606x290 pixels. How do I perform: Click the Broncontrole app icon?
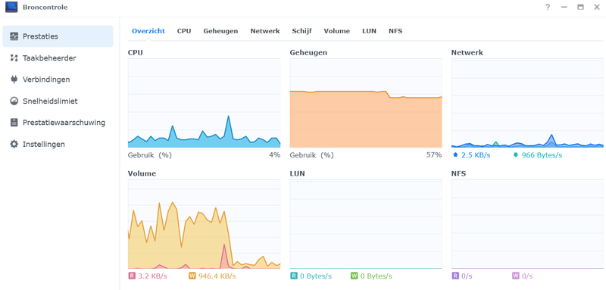pos(11,7)
